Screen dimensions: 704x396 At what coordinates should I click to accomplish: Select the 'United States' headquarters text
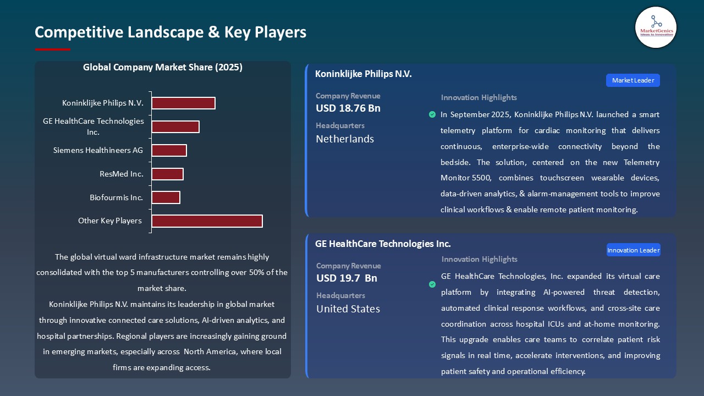348,309
